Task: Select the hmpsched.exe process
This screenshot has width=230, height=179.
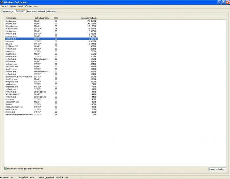Action: (x=51, y=87)
